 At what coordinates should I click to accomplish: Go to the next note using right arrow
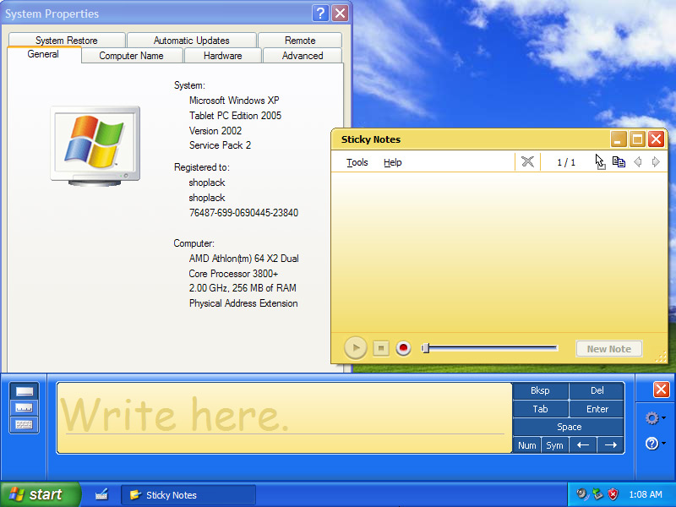(x=656, y=162)
